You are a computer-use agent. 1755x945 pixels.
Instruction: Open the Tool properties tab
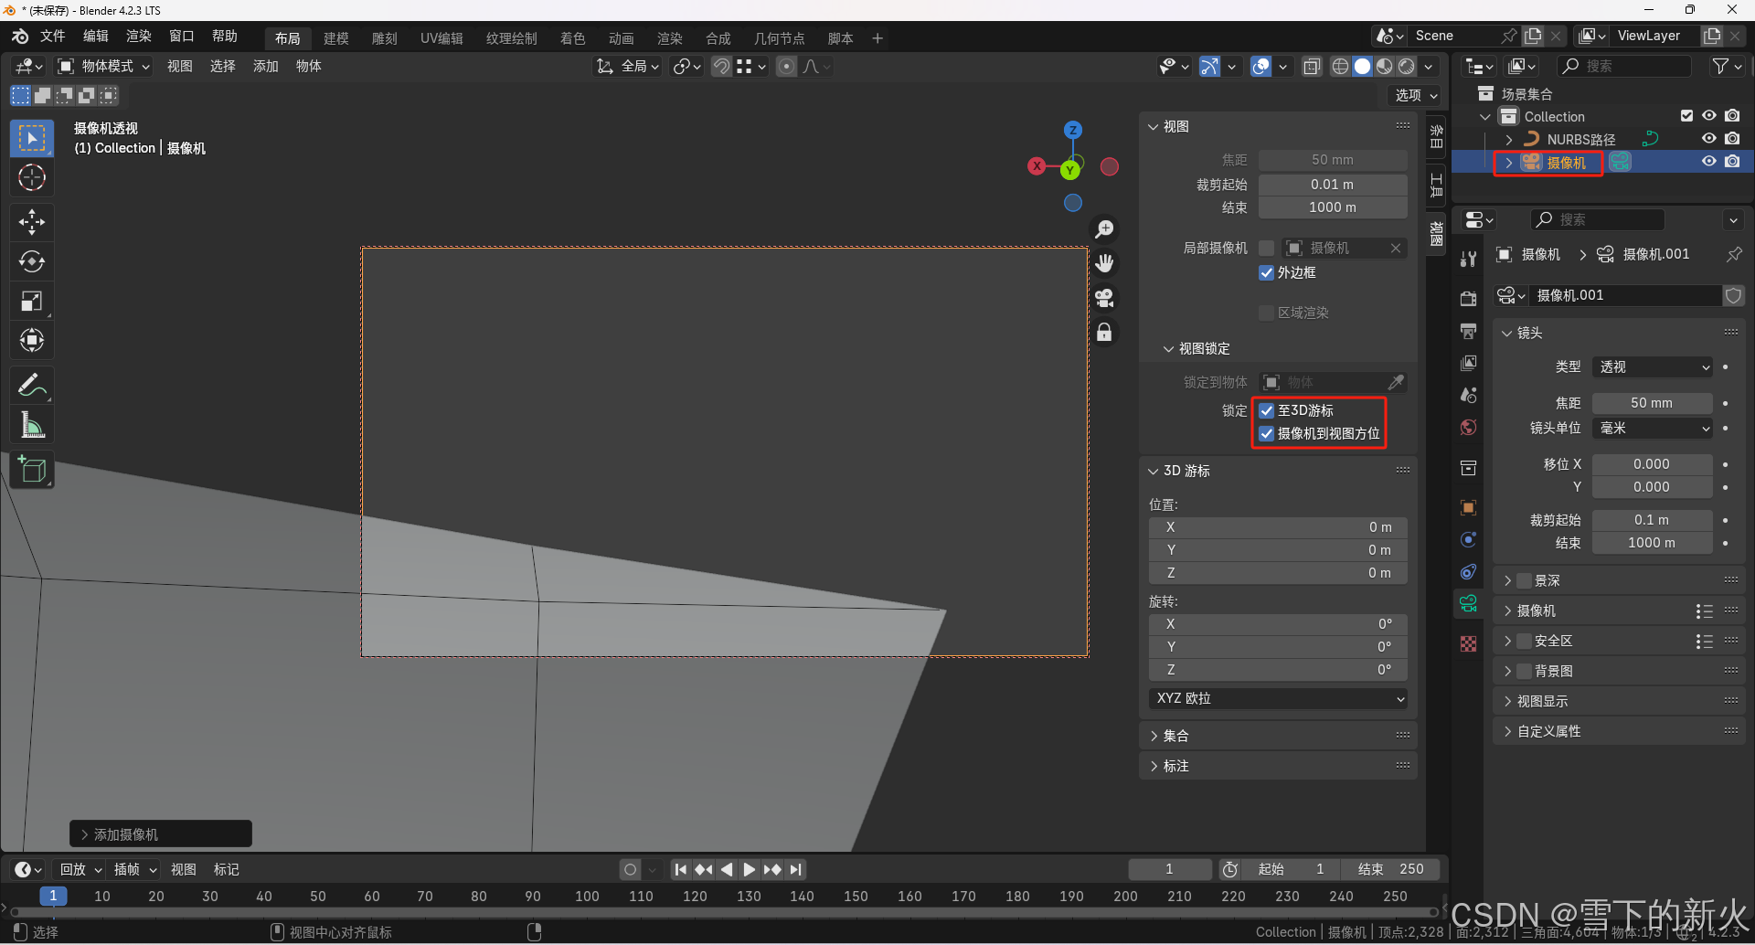coord(1468,259)
